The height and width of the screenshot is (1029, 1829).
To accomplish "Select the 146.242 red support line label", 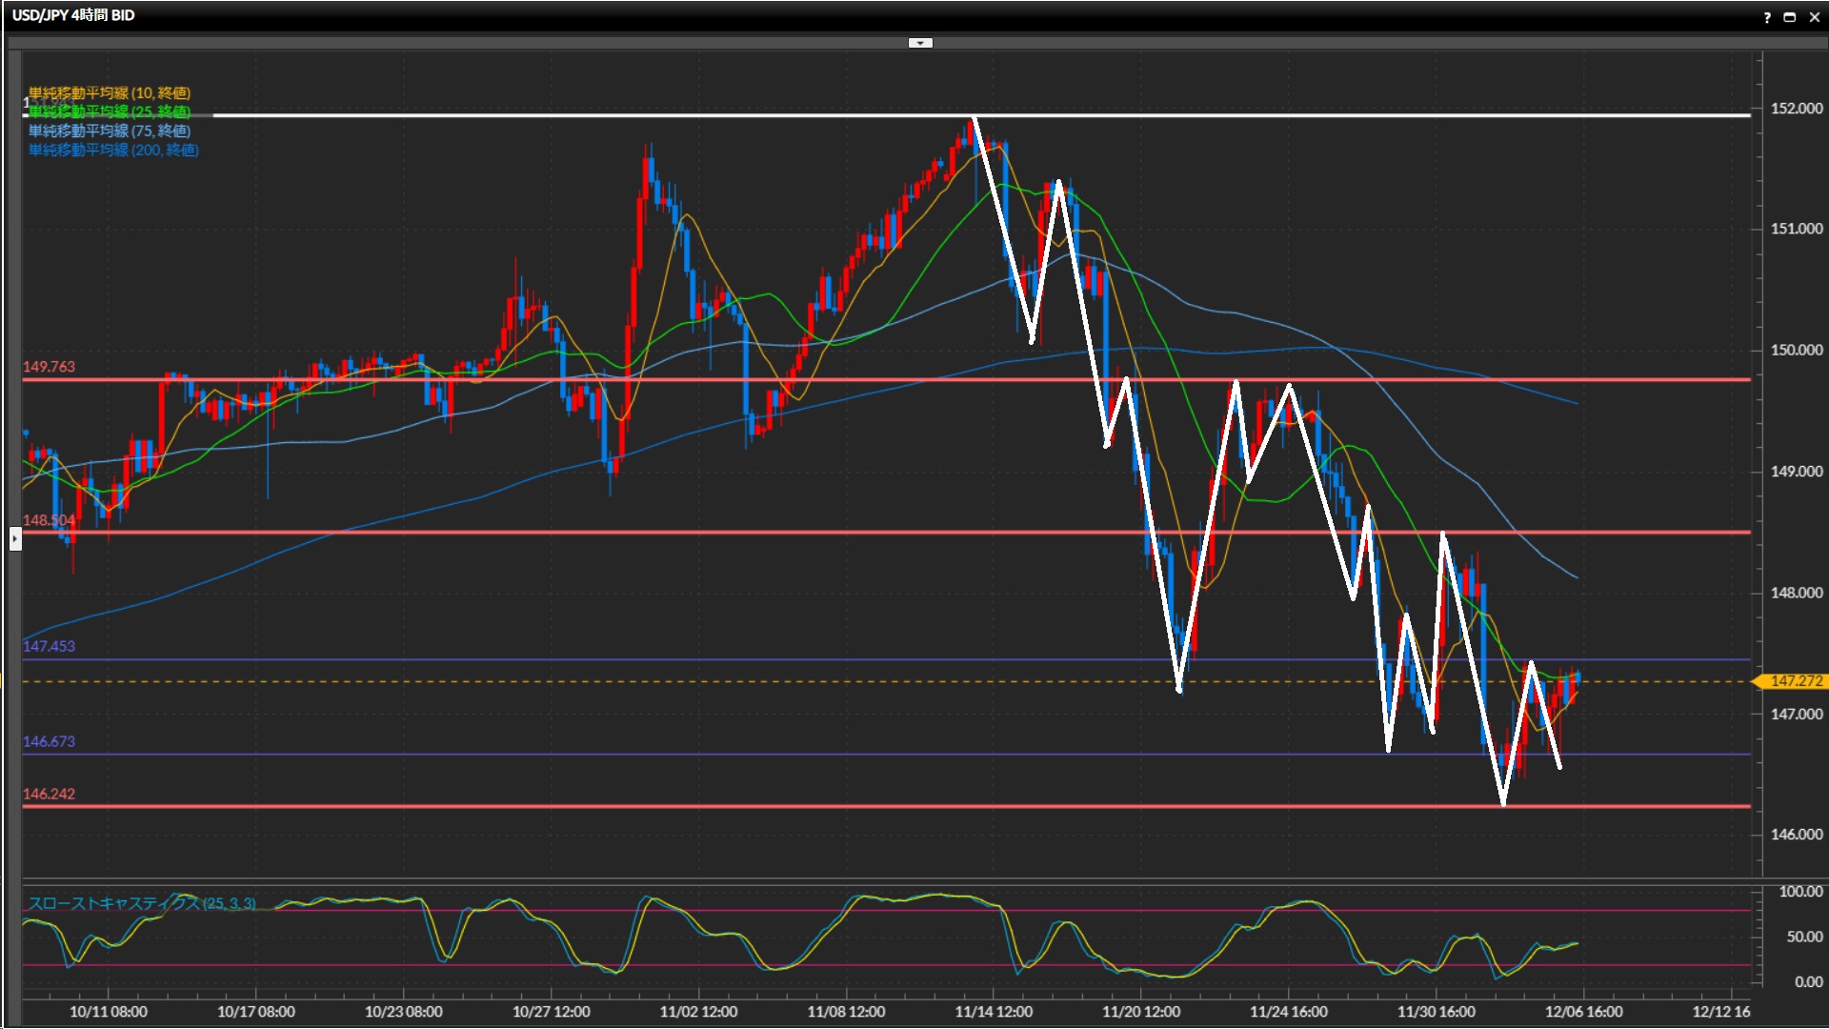I will pyautogui.click(x=49, y=794).
